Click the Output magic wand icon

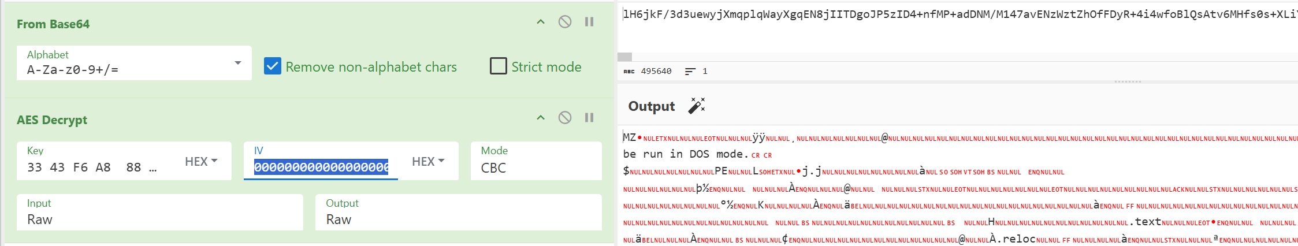tap(697, 106)
